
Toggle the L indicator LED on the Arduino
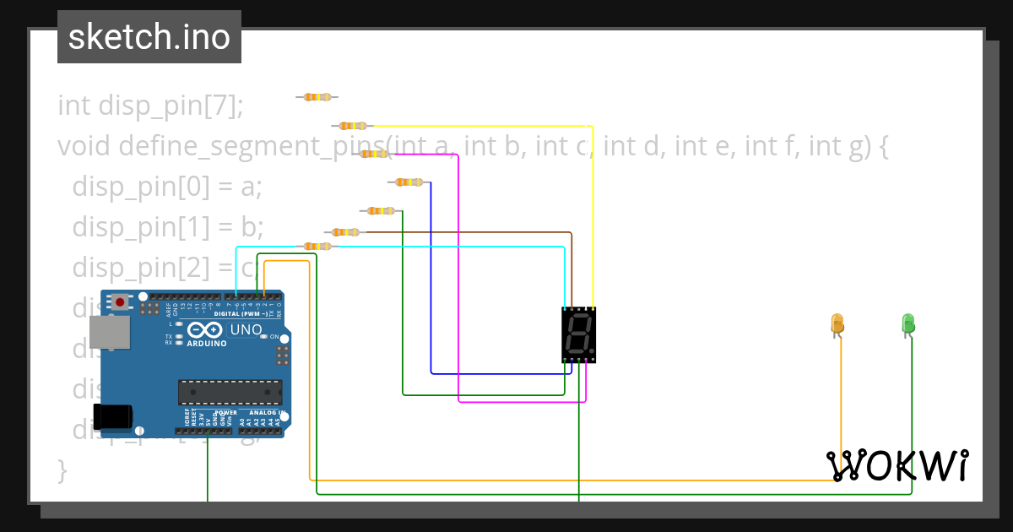point(178,323)
